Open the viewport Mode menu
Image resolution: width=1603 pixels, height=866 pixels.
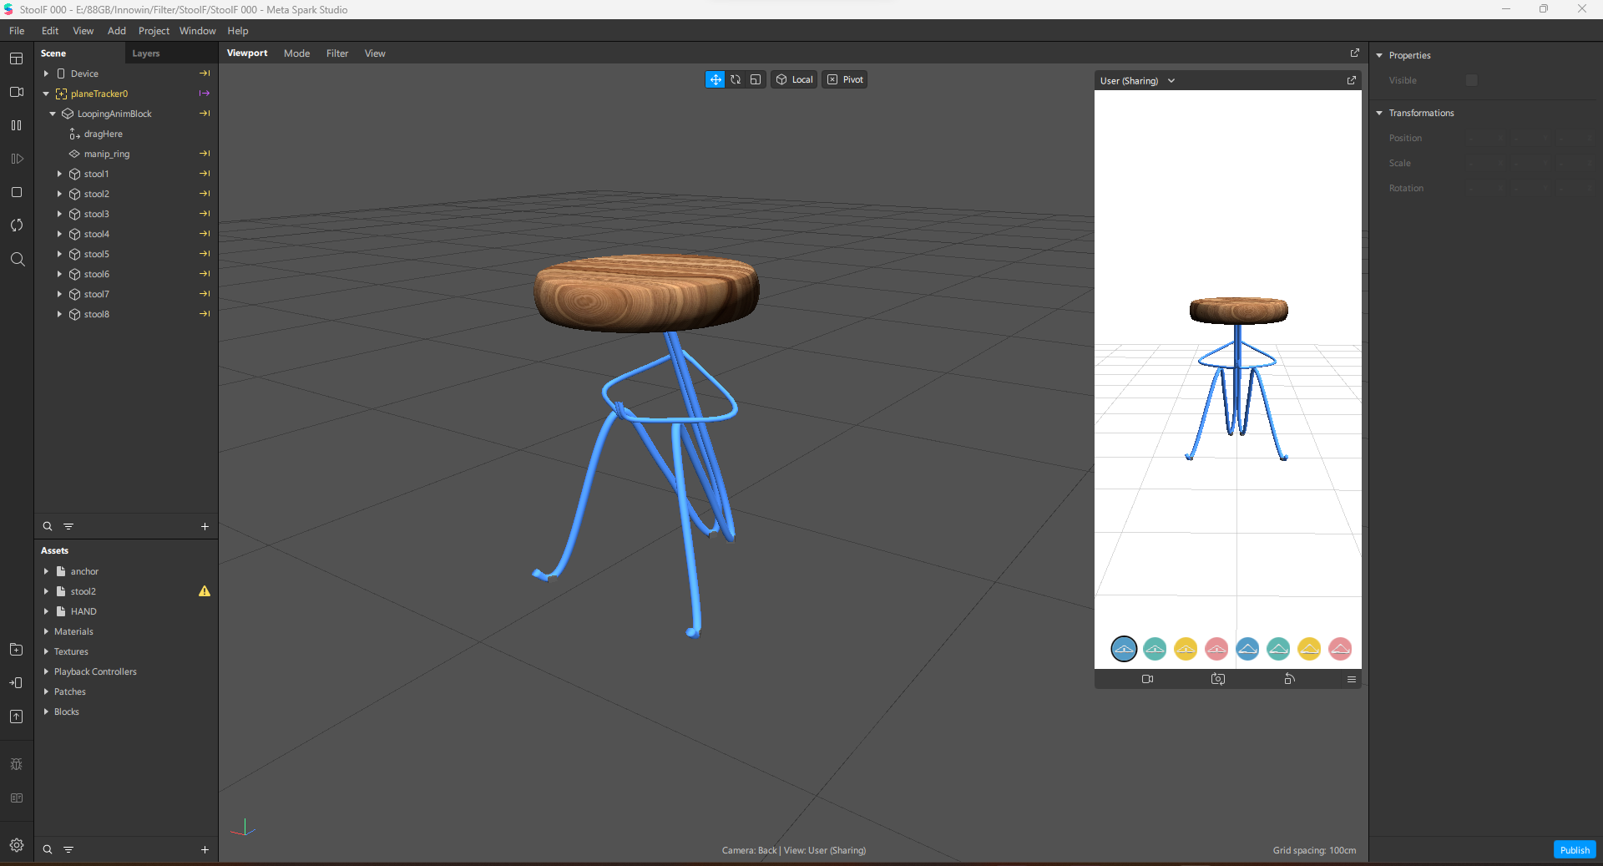[x=296, y=53]
